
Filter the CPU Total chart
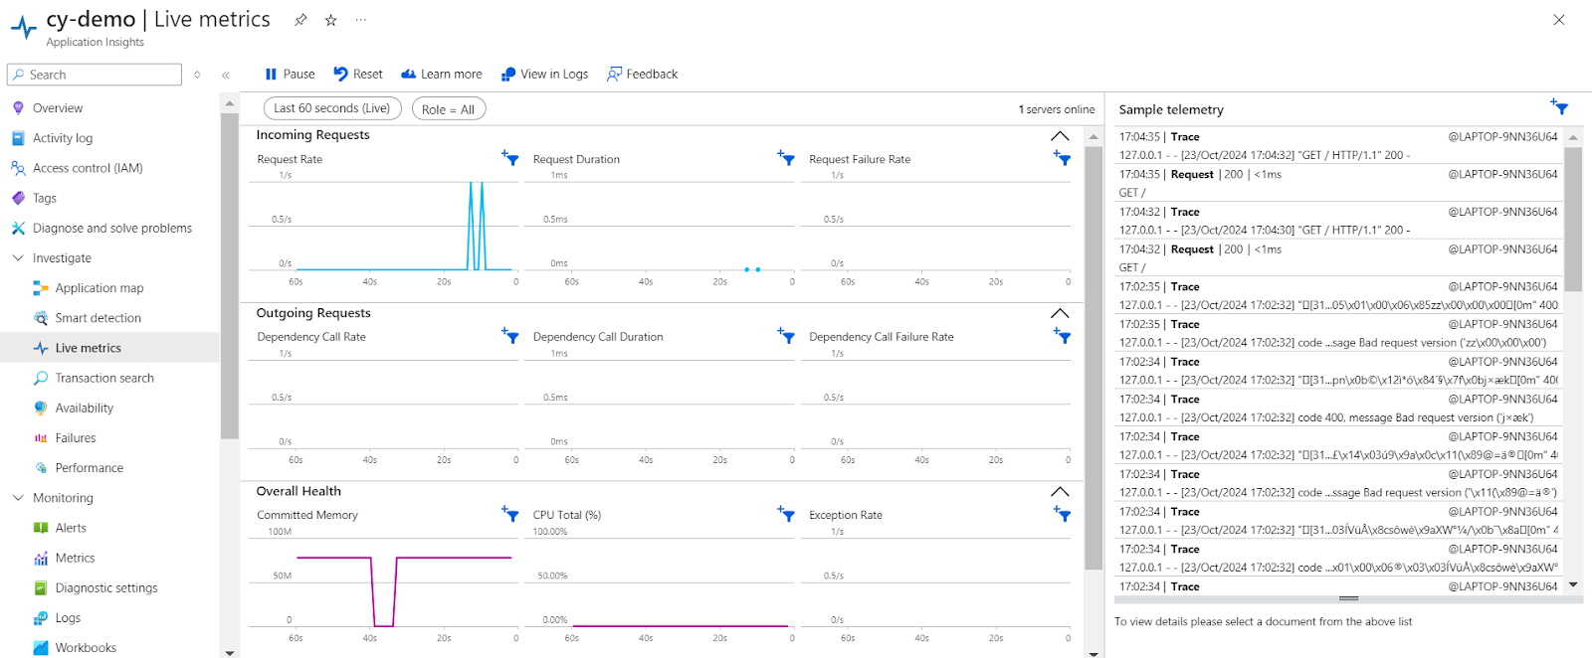786,514
